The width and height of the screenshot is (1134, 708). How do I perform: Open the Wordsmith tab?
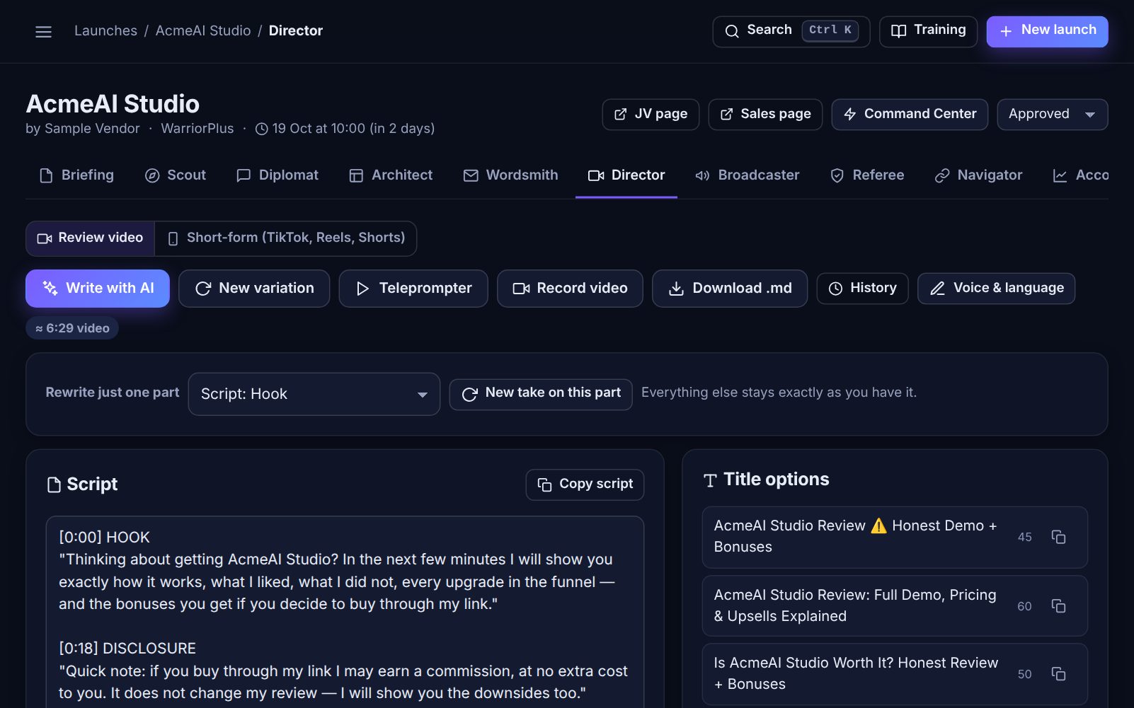[510, 175]
